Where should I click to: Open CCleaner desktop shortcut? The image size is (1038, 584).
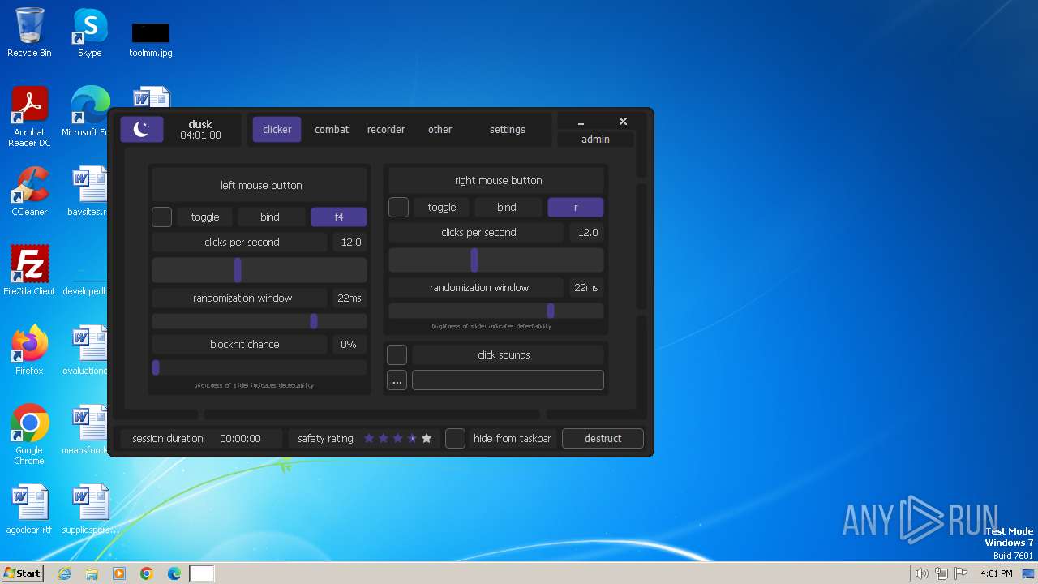click(29, 191)
